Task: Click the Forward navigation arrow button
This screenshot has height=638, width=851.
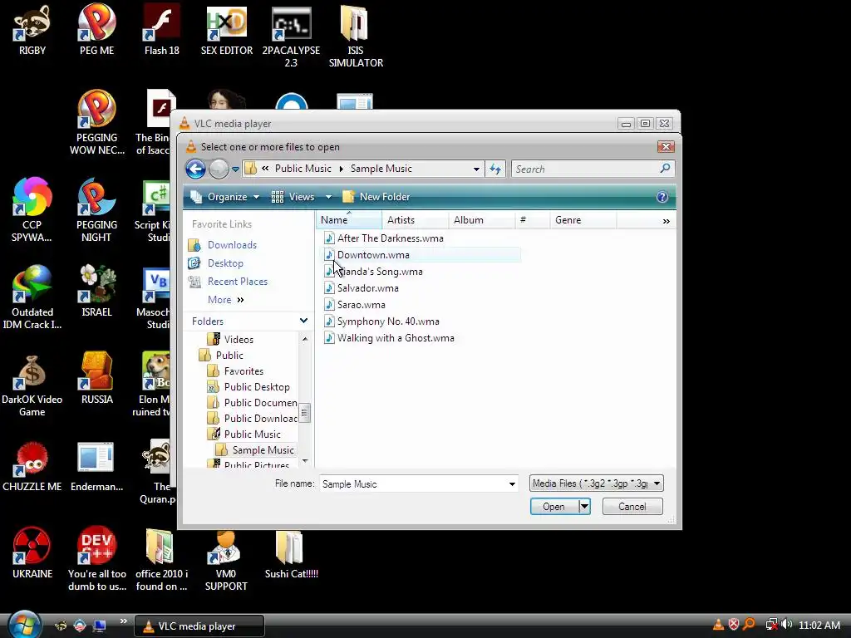Action: [219, 169]
